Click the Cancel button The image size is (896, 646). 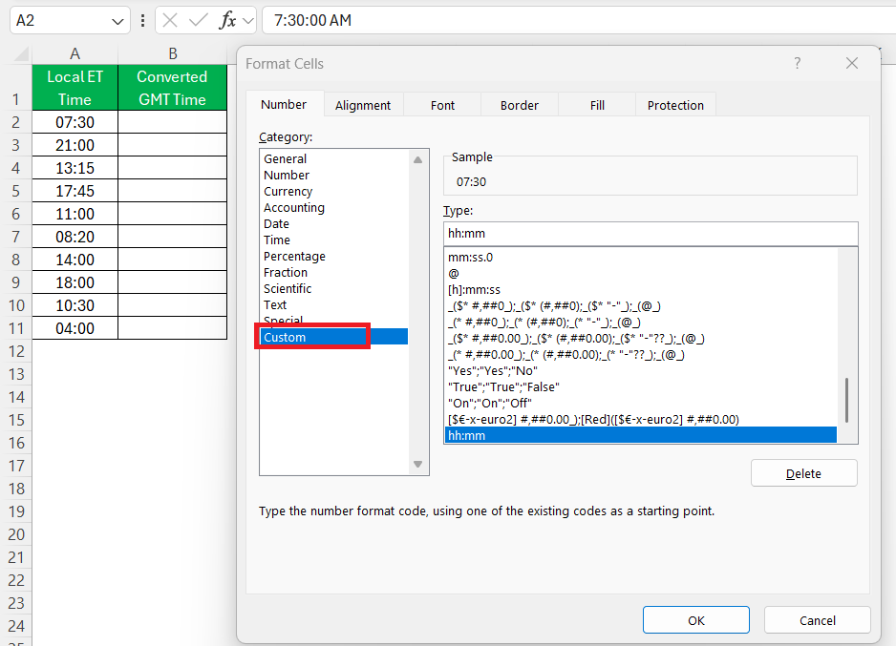coord(817,620)
